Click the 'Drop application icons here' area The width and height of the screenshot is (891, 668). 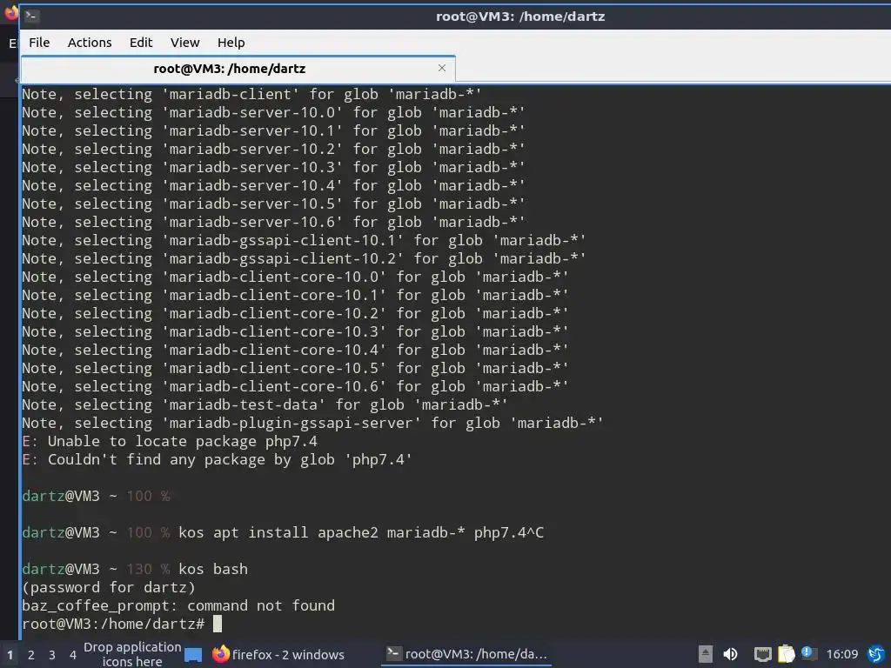(x=132, y=654)
